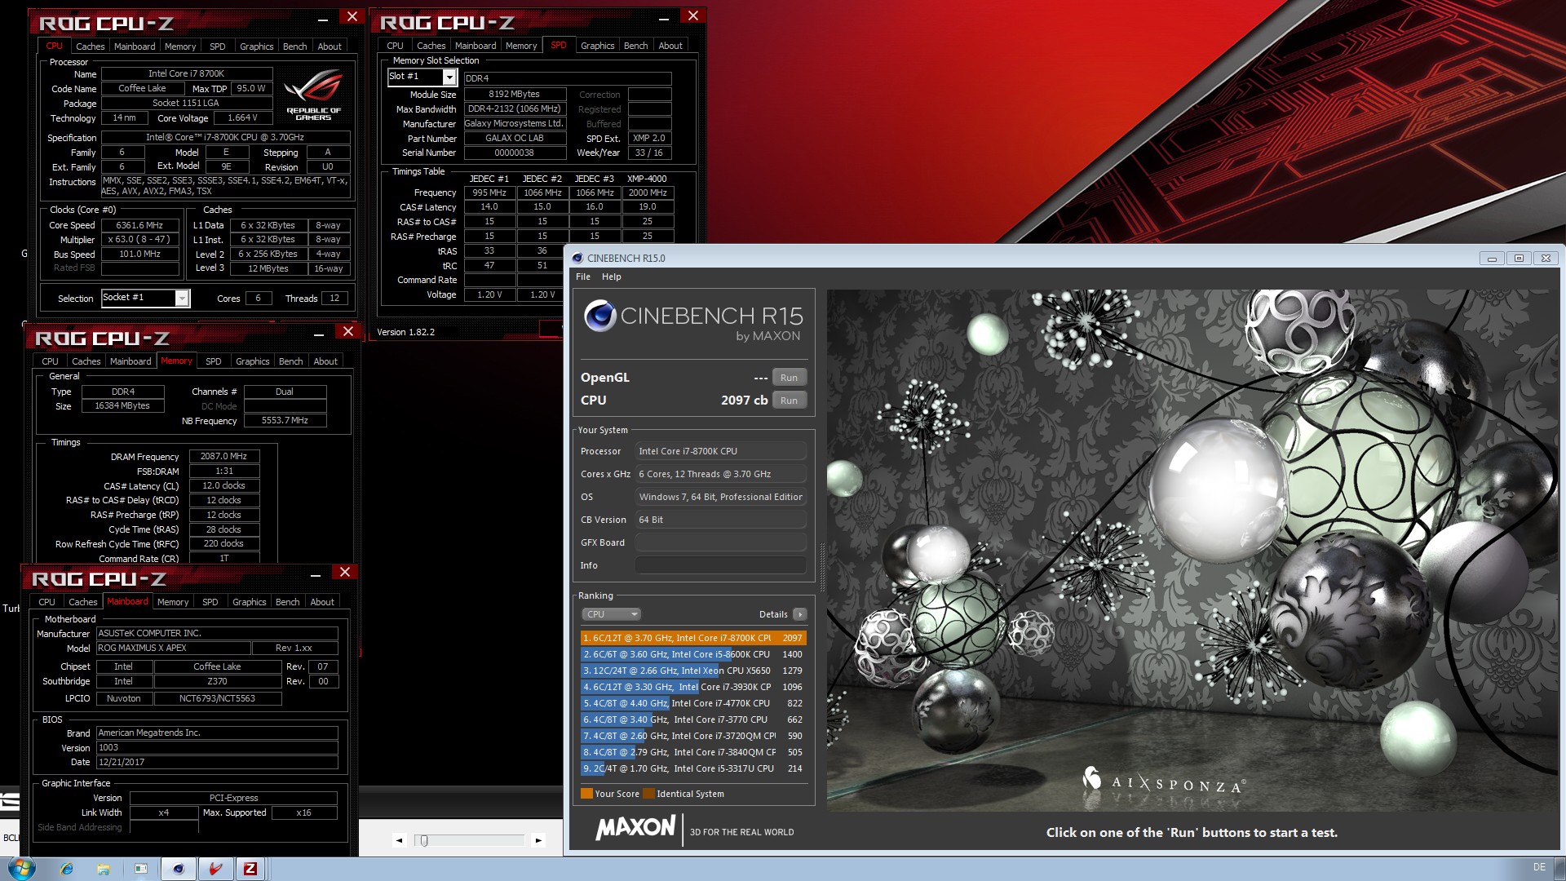Close the CPU-Z Mainboard window
The width and height of the screenshot is (1566, 881).
(x=345, y=573)
